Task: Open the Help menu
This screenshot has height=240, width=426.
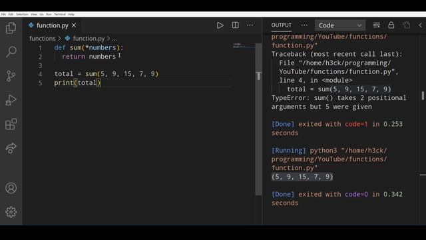Action: (x=71, y=14)
